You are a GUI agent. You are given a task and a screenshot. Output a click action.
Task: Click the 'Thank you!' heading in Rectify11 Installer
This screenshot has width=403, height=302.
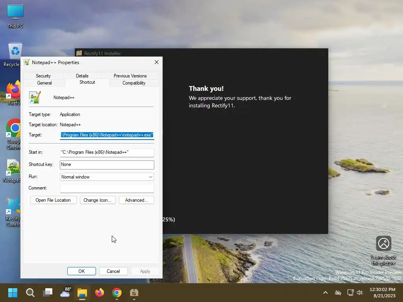click(x=206, y=88)
